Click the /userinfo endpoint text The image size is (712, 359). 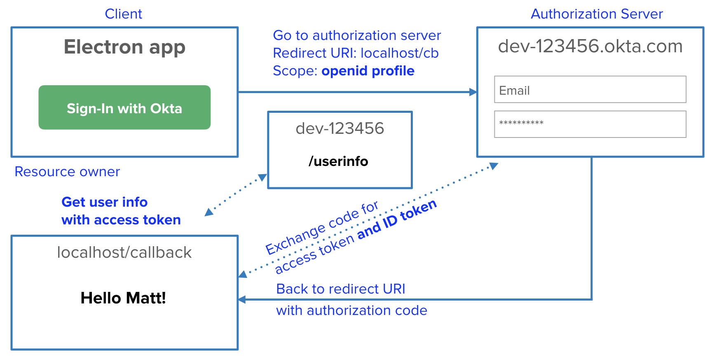[x=338, y=161]
